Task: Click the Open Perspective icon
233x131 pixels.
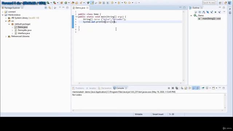Action: (220, 3)
